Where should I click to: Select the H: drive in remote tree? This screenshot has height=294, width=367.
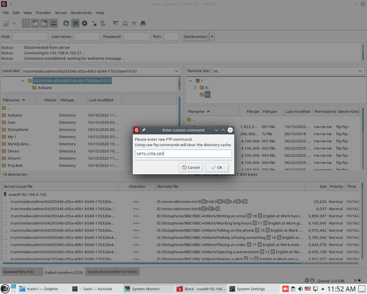point(208,94)
